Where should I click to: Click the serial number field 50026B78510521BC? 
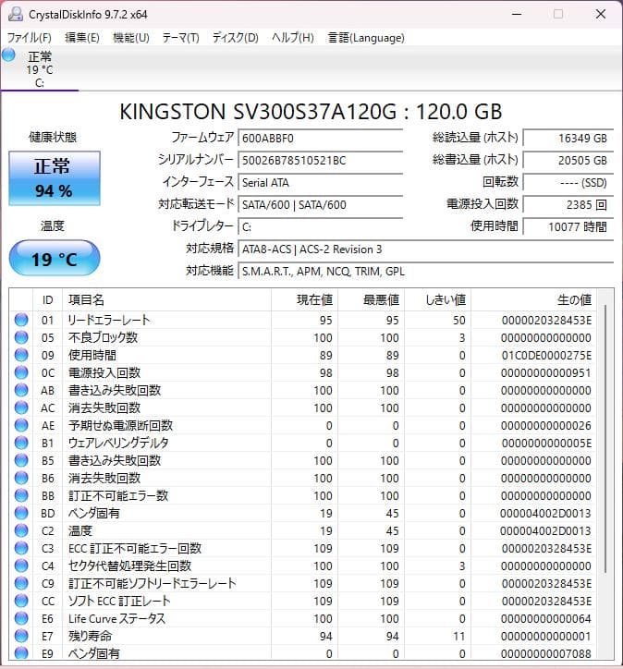tap(320, 161)
